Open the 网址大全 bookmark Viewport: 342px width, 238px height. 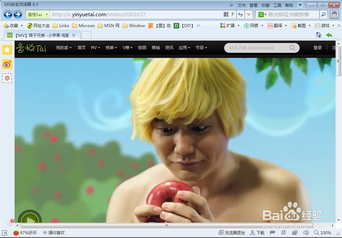[38, 26]
